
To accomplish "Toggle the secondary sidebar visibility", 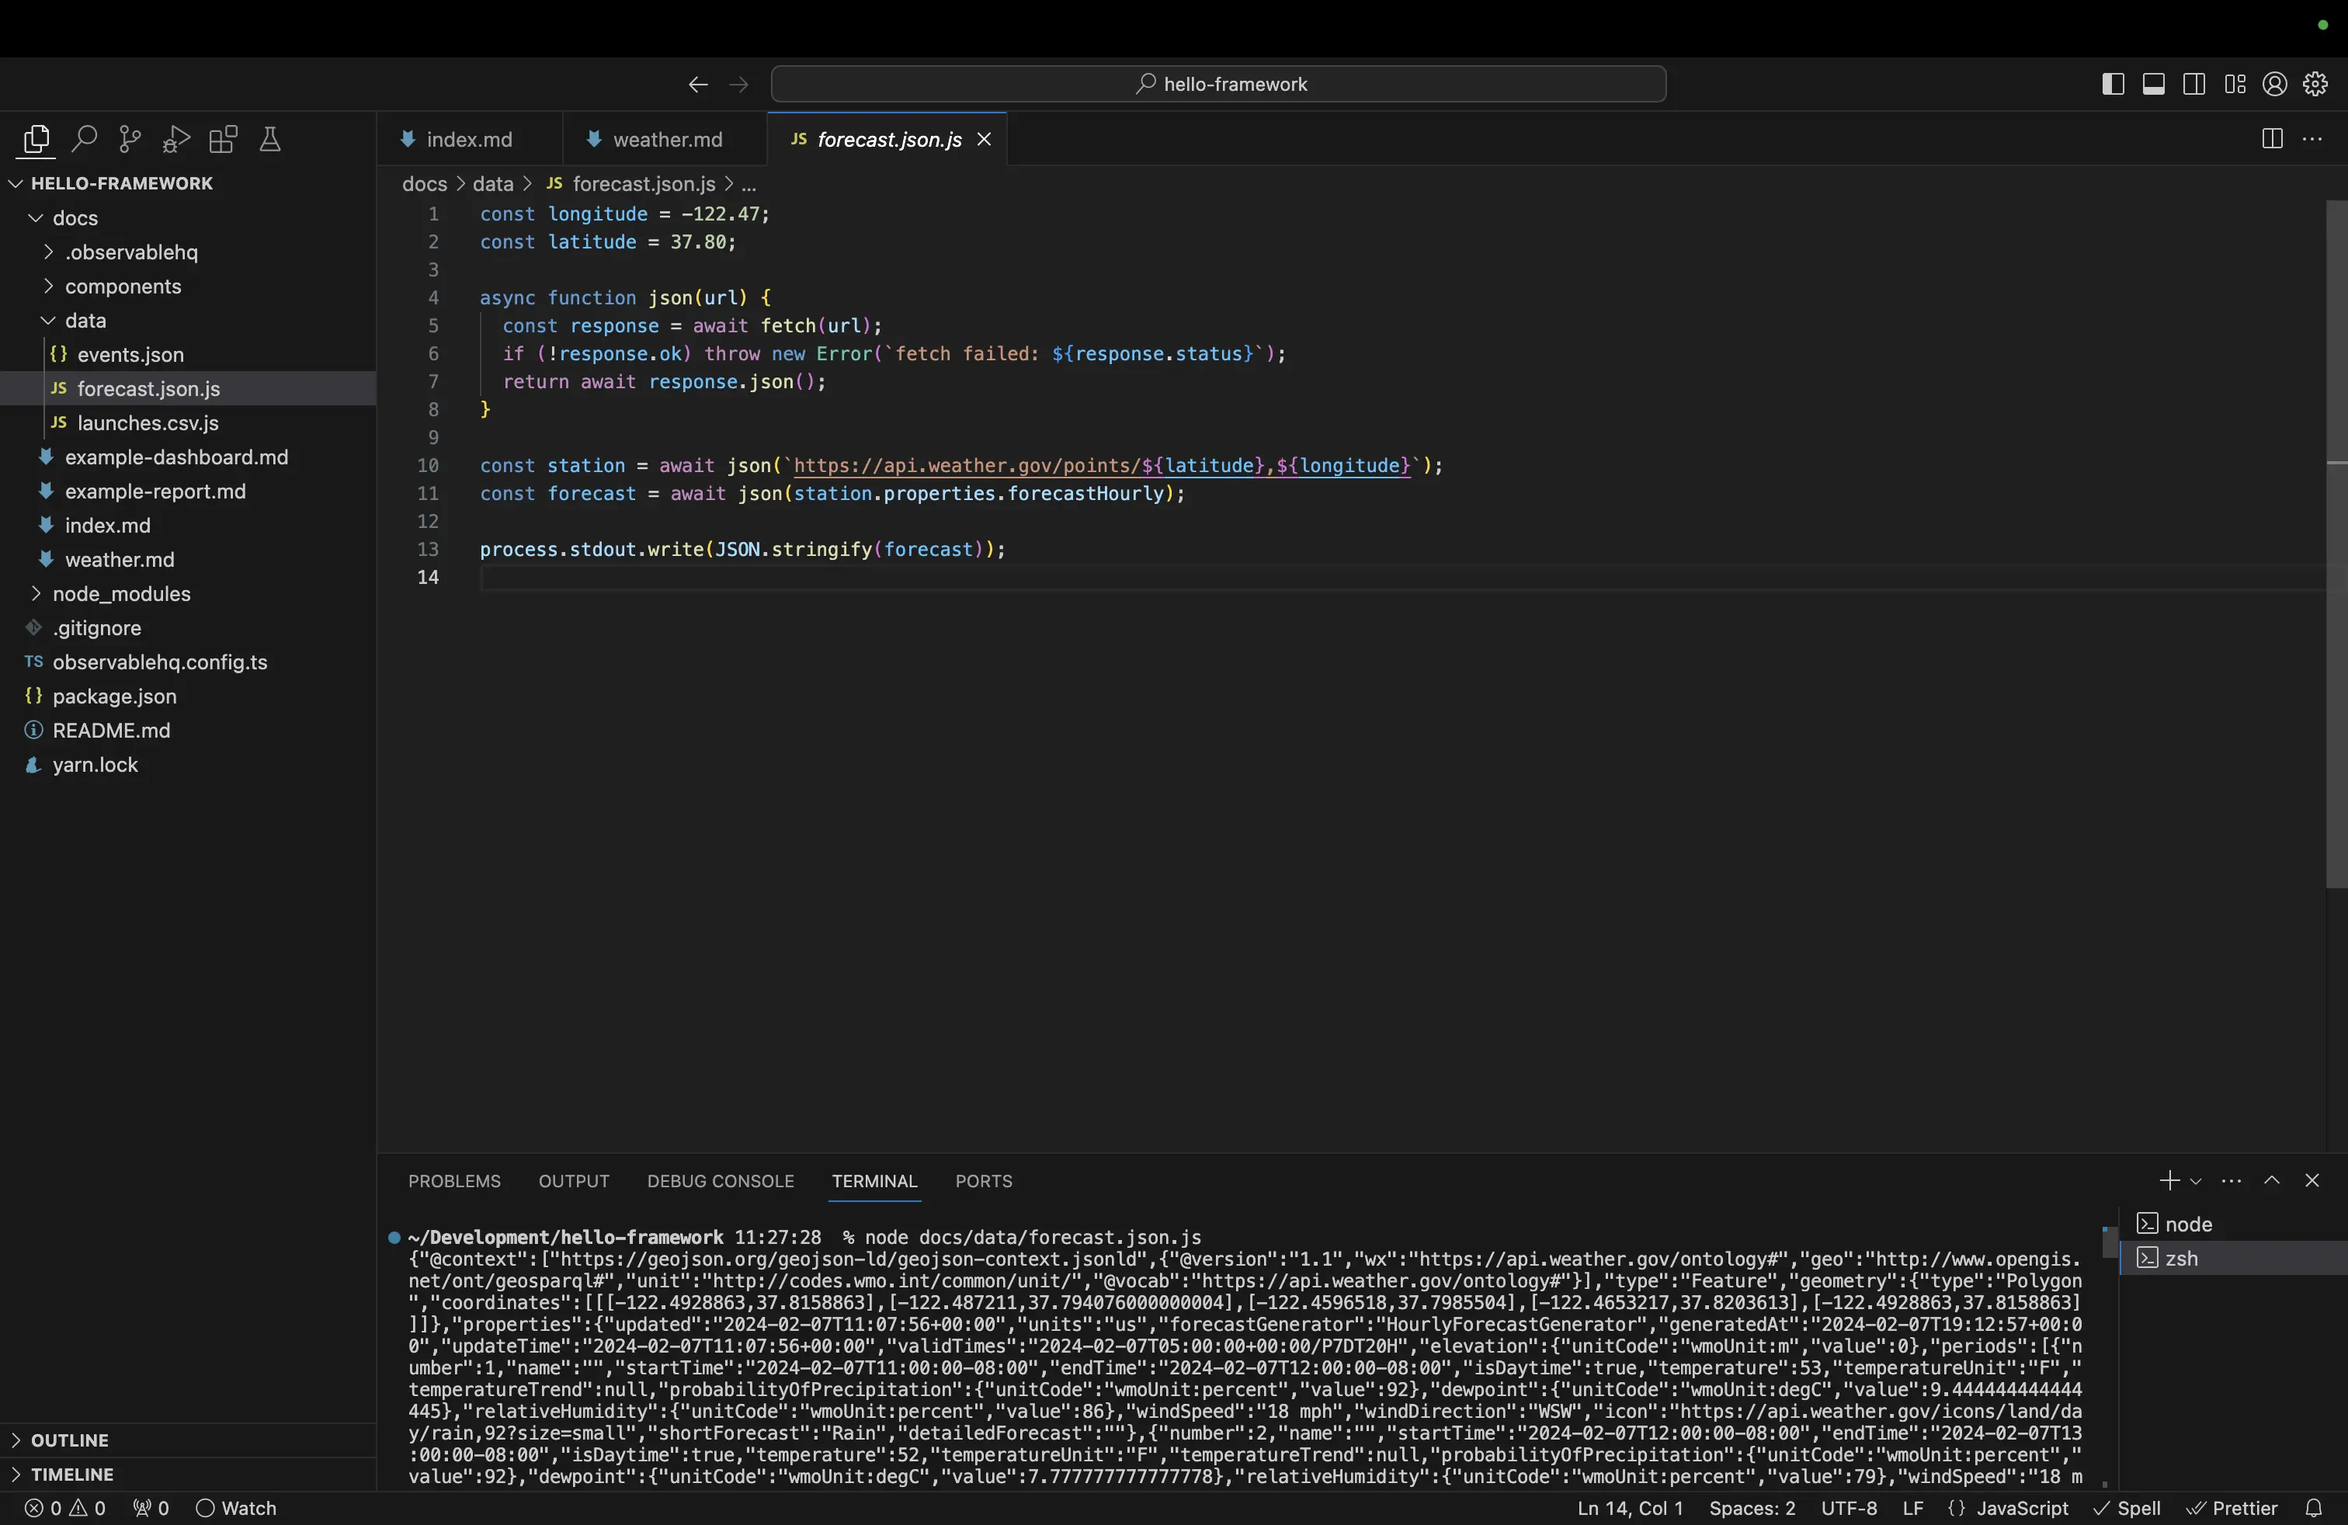I will 2194,84.
